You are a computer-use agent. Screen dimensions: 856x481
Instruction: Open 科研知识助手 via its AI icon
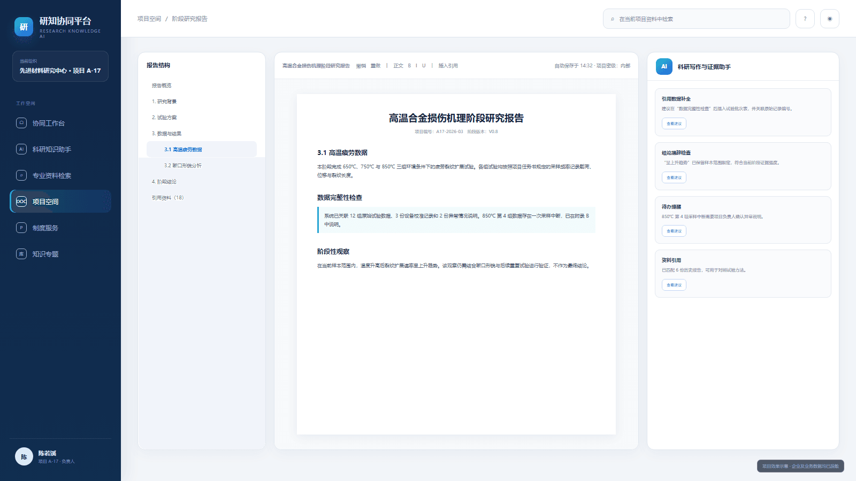tap(21, 149)
